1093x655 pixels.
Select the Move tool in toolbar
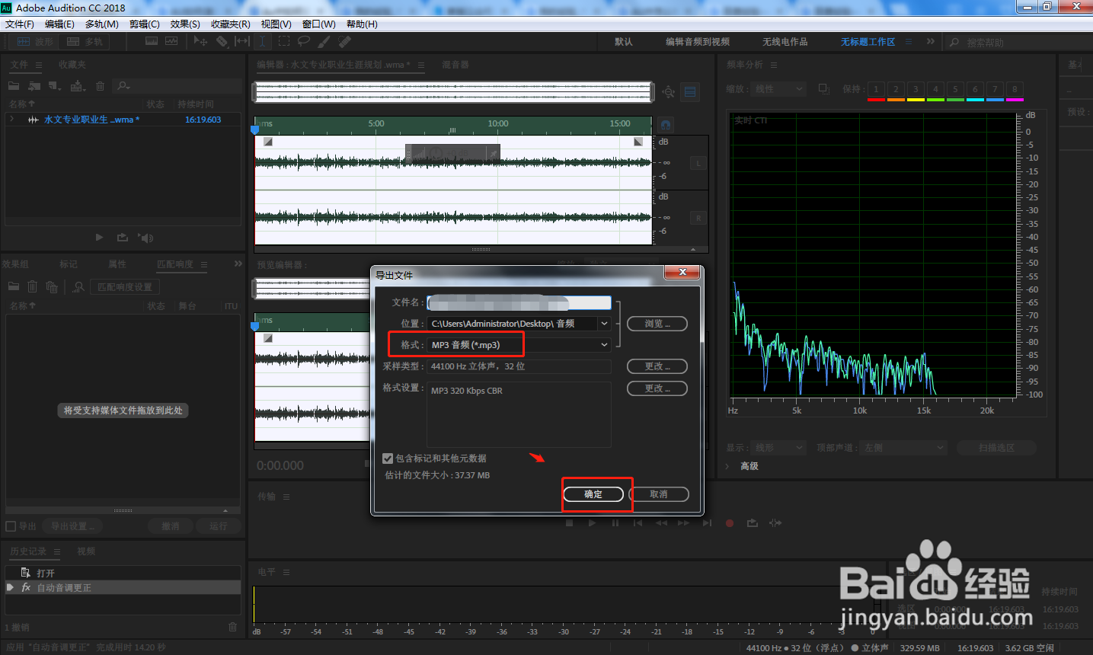click(200, 41)
